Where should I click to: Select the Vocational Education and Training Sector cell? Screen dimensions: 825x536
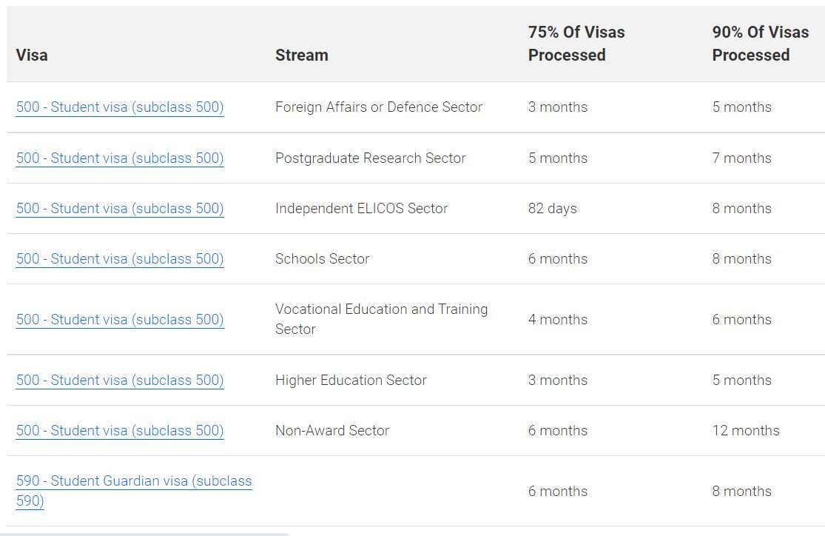[x=382, y=319]
